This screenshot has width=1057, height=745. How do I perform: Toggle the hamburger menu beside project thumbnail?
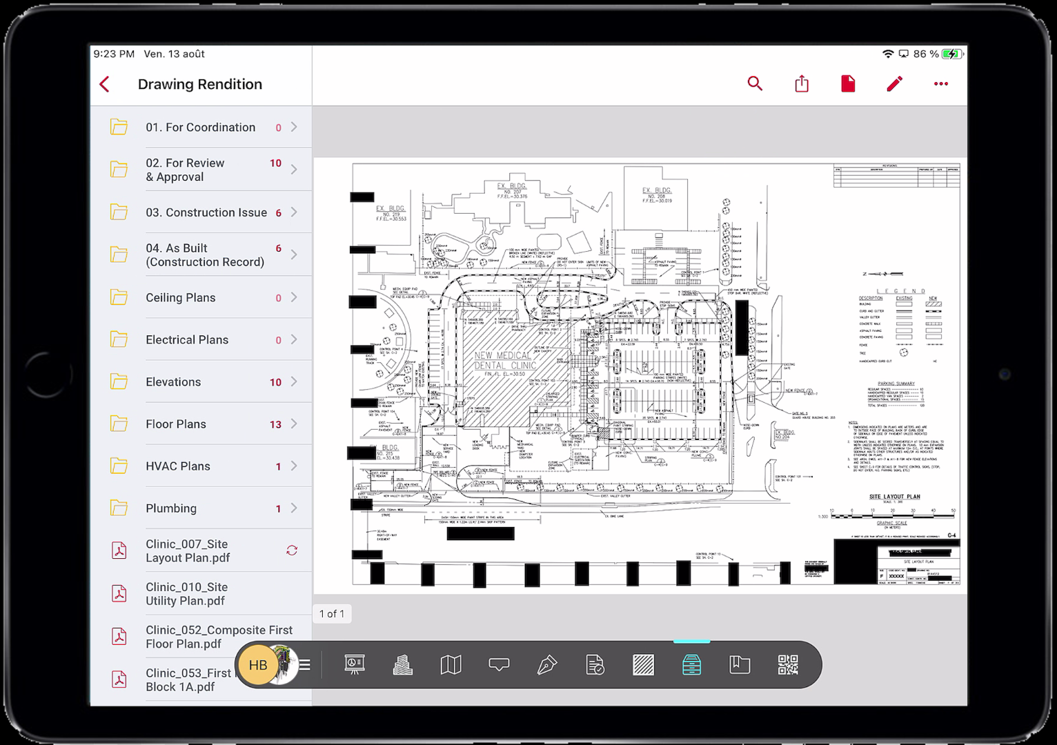(x=304, y=665)
